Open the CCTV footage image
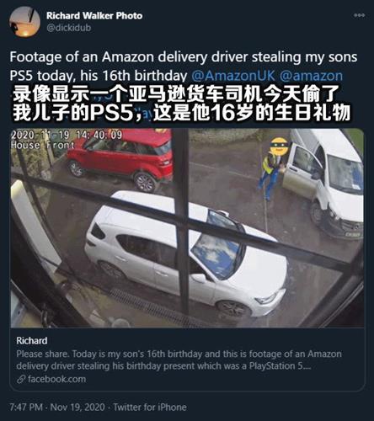This screenshot has height=421, width=374. tap(187, 228)
